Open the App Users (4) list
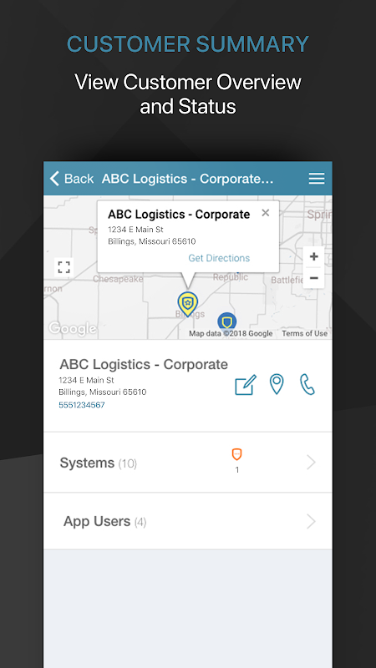376x668 pixels. pos(187,521)
